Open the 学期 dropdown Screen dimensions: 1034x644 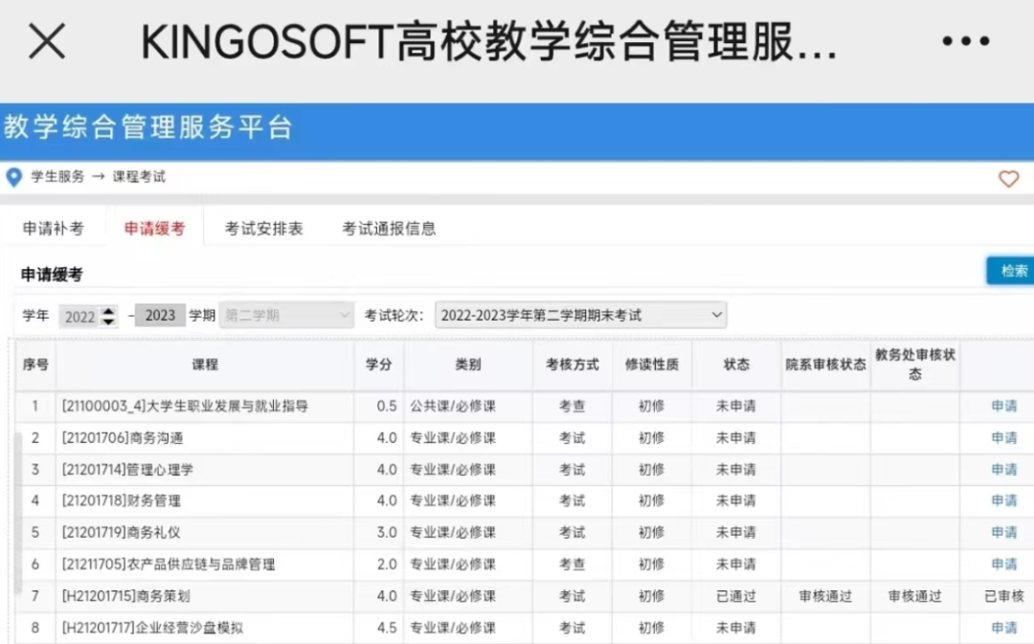click(x=285, y=315)
